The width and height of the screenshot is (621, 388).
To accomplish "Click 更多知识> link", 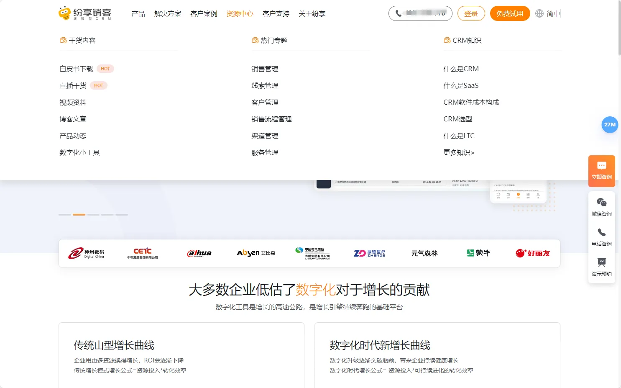I will pyautogui.click(x=459, y=152).
